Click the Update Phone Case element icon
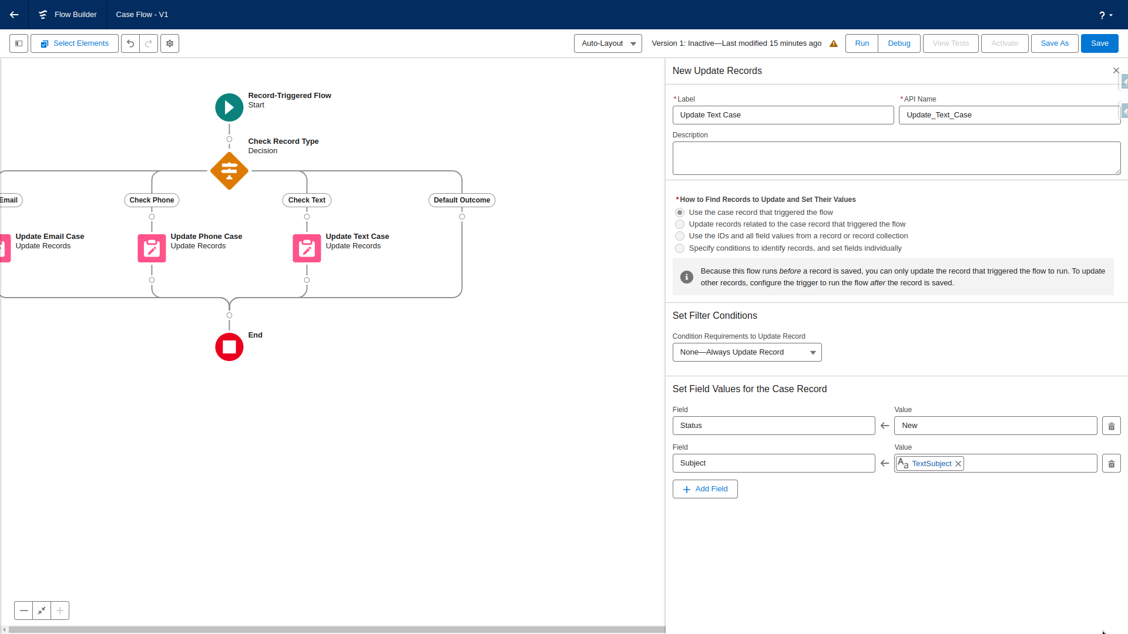Screen dimensions: 1128x634 click(152, 248)
